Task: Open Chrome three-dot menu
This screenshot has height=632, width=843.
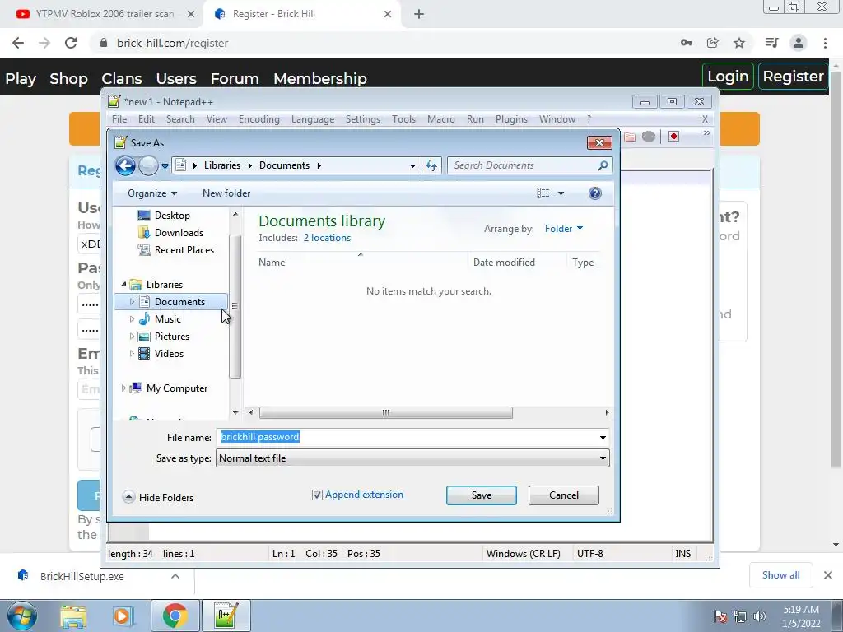Action: tap(825, 43)
